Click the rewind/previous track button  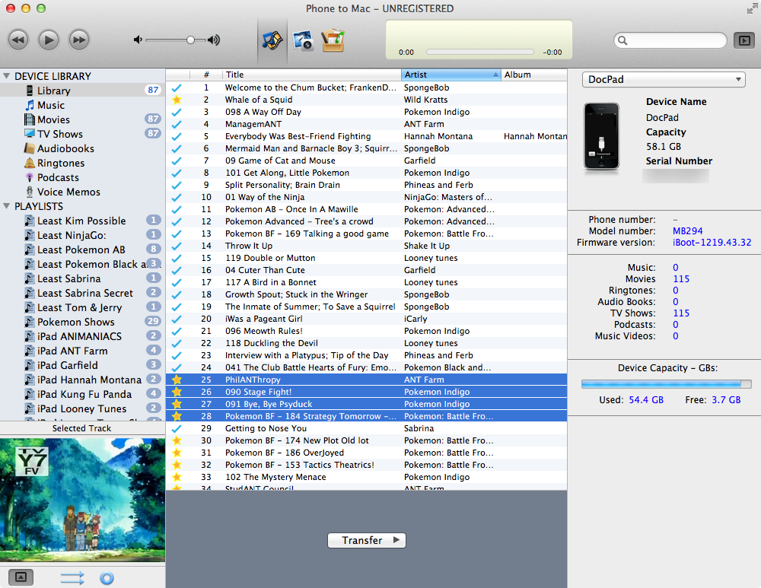19,40
